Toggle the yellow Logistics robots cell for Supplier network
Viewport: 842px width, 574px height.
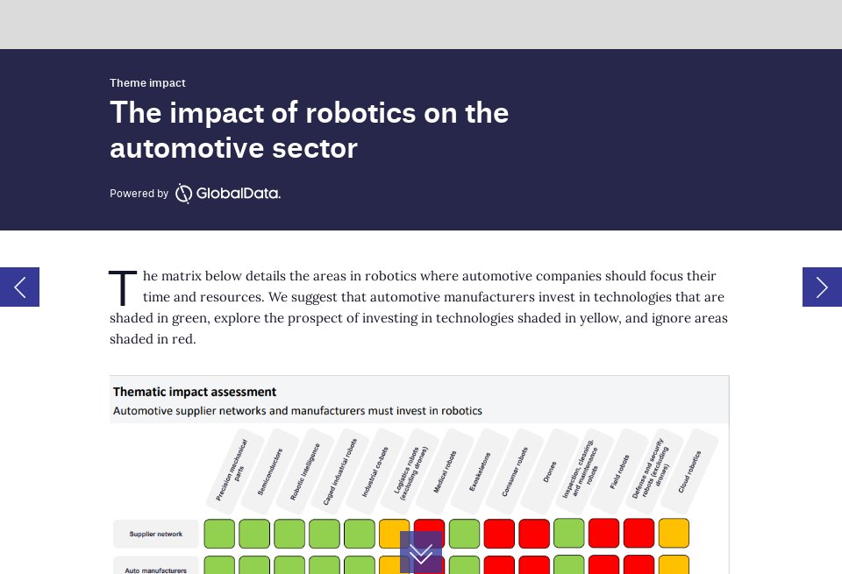click(x=394, y=534)
